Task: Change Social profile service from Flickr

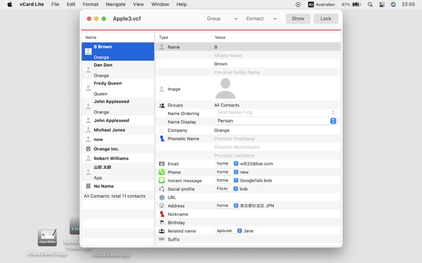Action: pyautogui.click(x=227, y=189)
